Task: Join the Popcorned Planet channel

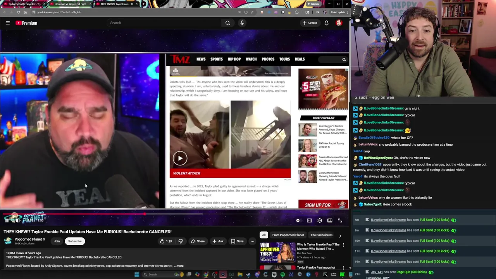Action: (x=57, y=241)
